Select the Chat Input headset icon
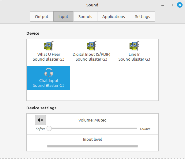 tap(49, 73)
